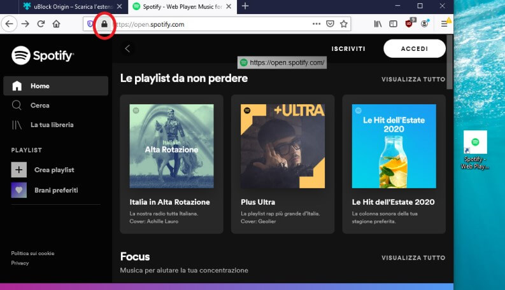Click the Cerca magnifier icon
Screen dimensions: 505x290
tap(17, 105)
